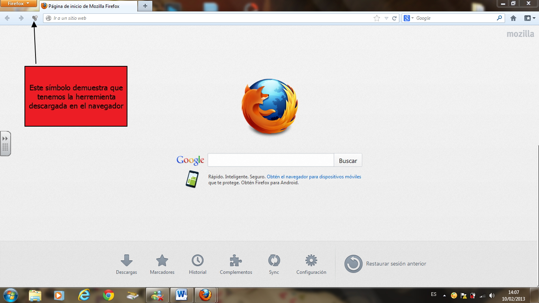539x303 pixels.
Task: Open the Google search engine selector
Action: [409, 18]
